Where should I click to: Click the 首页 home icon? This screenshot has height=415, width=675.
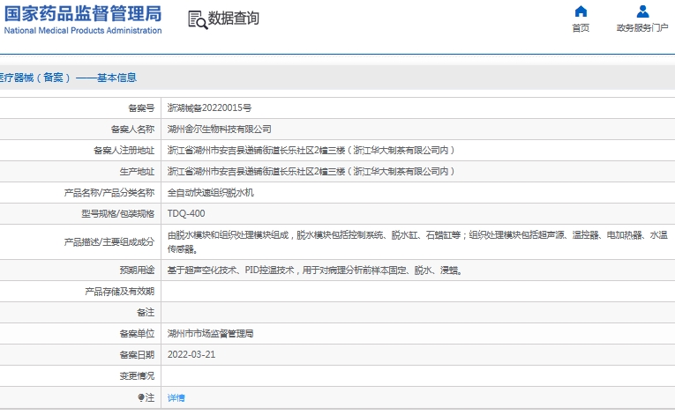[x=581, y=11]
